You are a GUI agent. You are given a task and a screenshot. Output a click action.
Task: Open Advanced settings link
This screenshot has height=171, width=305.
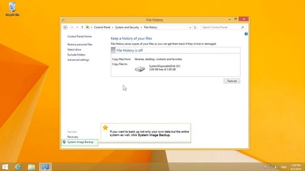point(78,60)
